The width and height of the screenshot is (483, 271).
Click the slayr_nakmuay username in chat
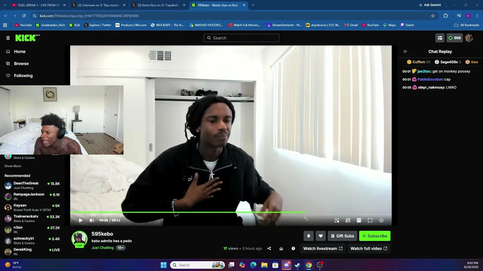click(x=431, y=87)
